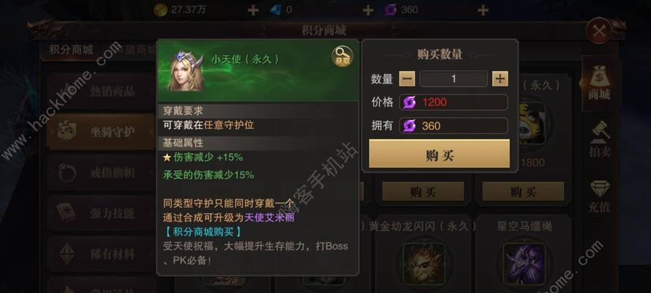Screen dimensions: 651x293
Task: Click the 星空马缰绳 item thumbnail
Action: pyautogui.click(x=524, y=264)
